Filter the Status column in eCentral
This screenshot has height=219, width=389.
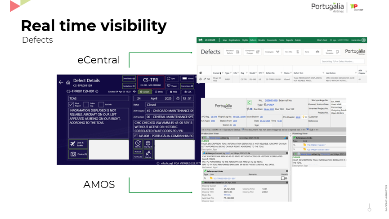[291, 73]
